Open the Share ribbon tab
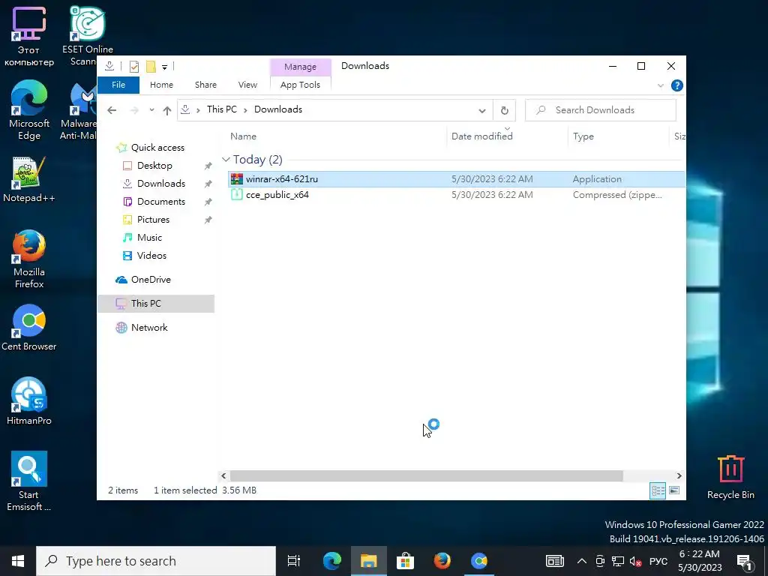The image size is (768, 576). click(x=205, y=85)
